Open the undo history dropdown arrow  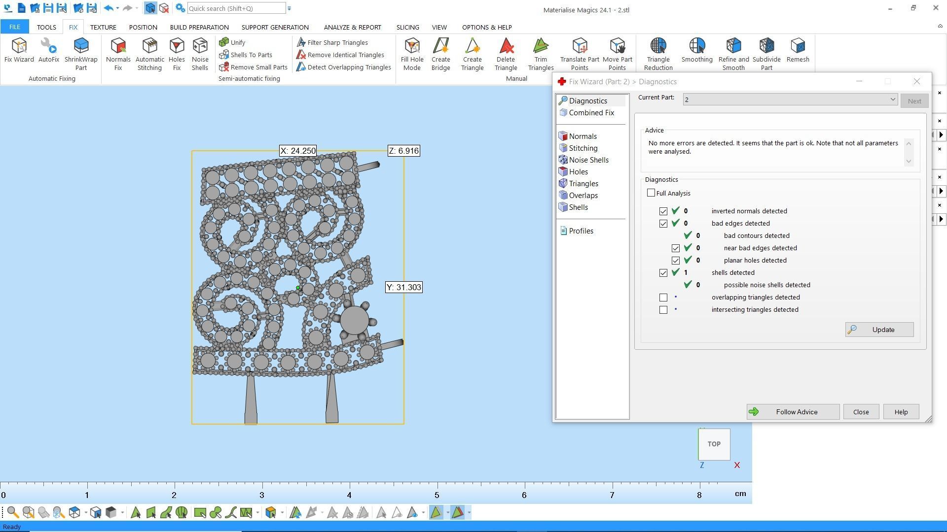(117, 8)
